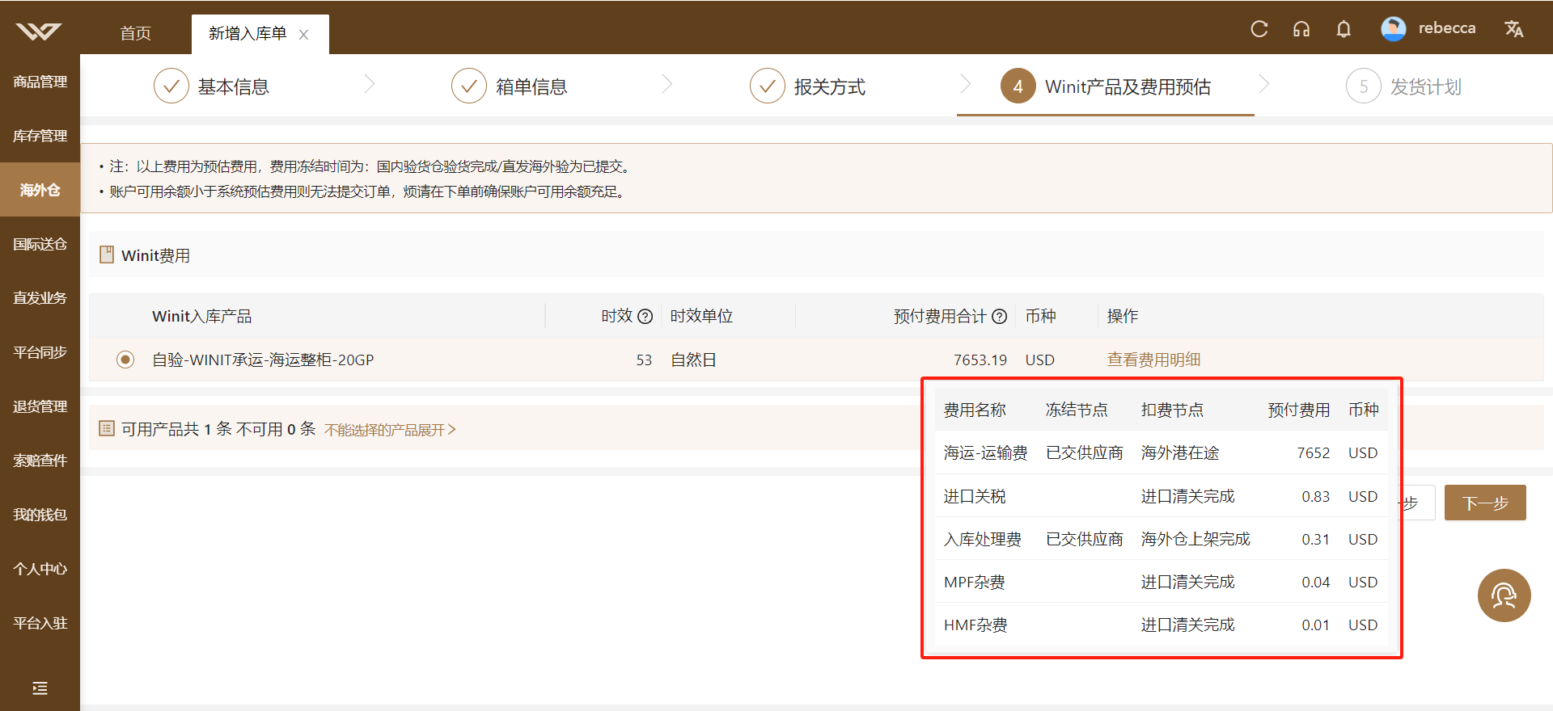Click the step 4 number circle
The image size is (1553, 711).
coord(1018,86)
